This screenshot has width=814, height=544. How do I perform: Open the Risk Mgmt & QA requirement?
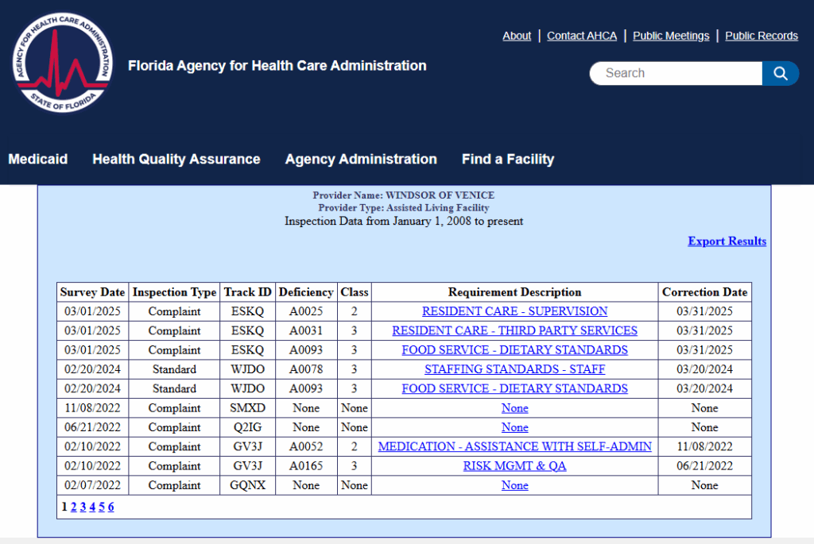tap(514, 466)
